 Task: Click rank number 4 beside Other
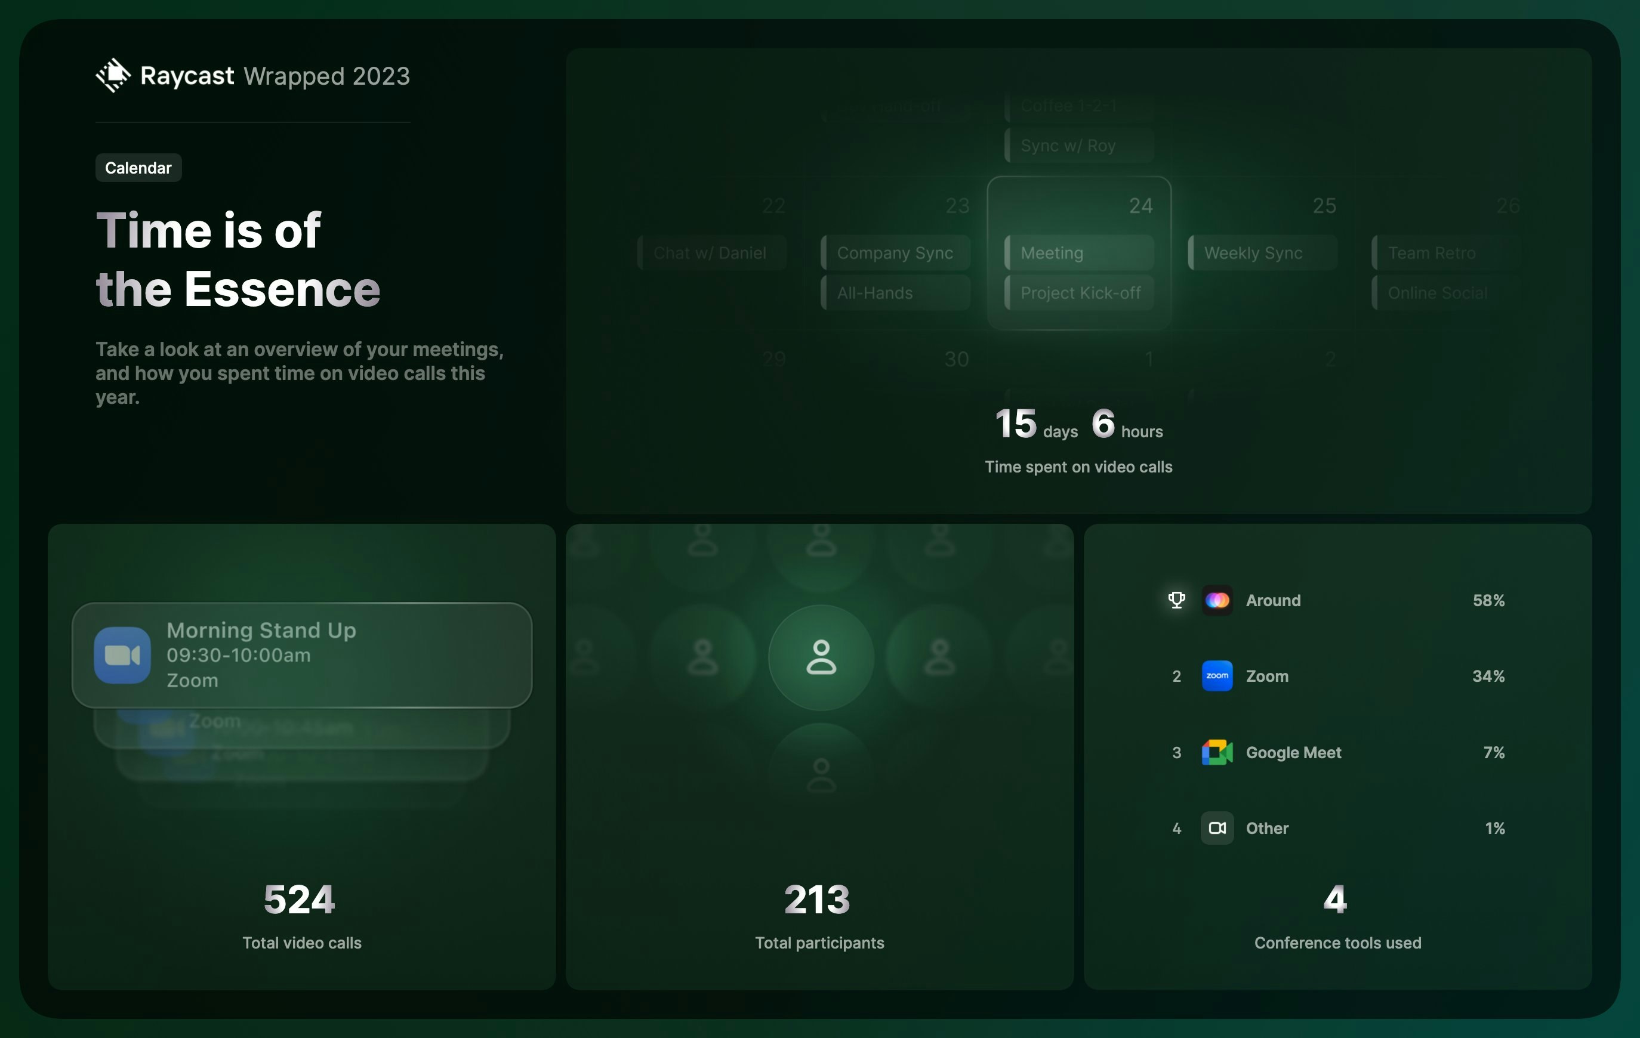pos(1176,829)
